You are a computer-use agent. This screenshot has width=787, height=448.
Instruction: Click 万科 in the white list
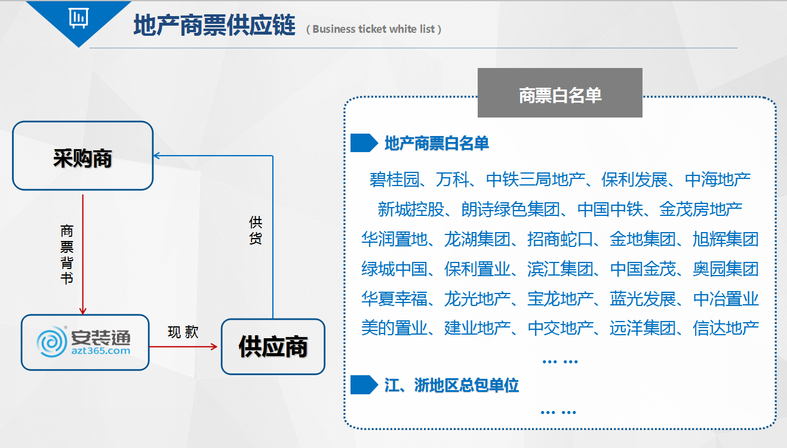click(453, 179)
